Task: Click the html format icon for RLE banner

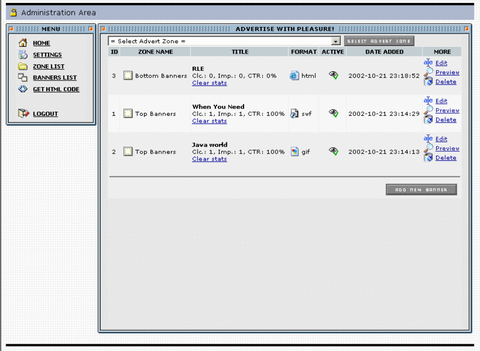Action: coord(295,76)
